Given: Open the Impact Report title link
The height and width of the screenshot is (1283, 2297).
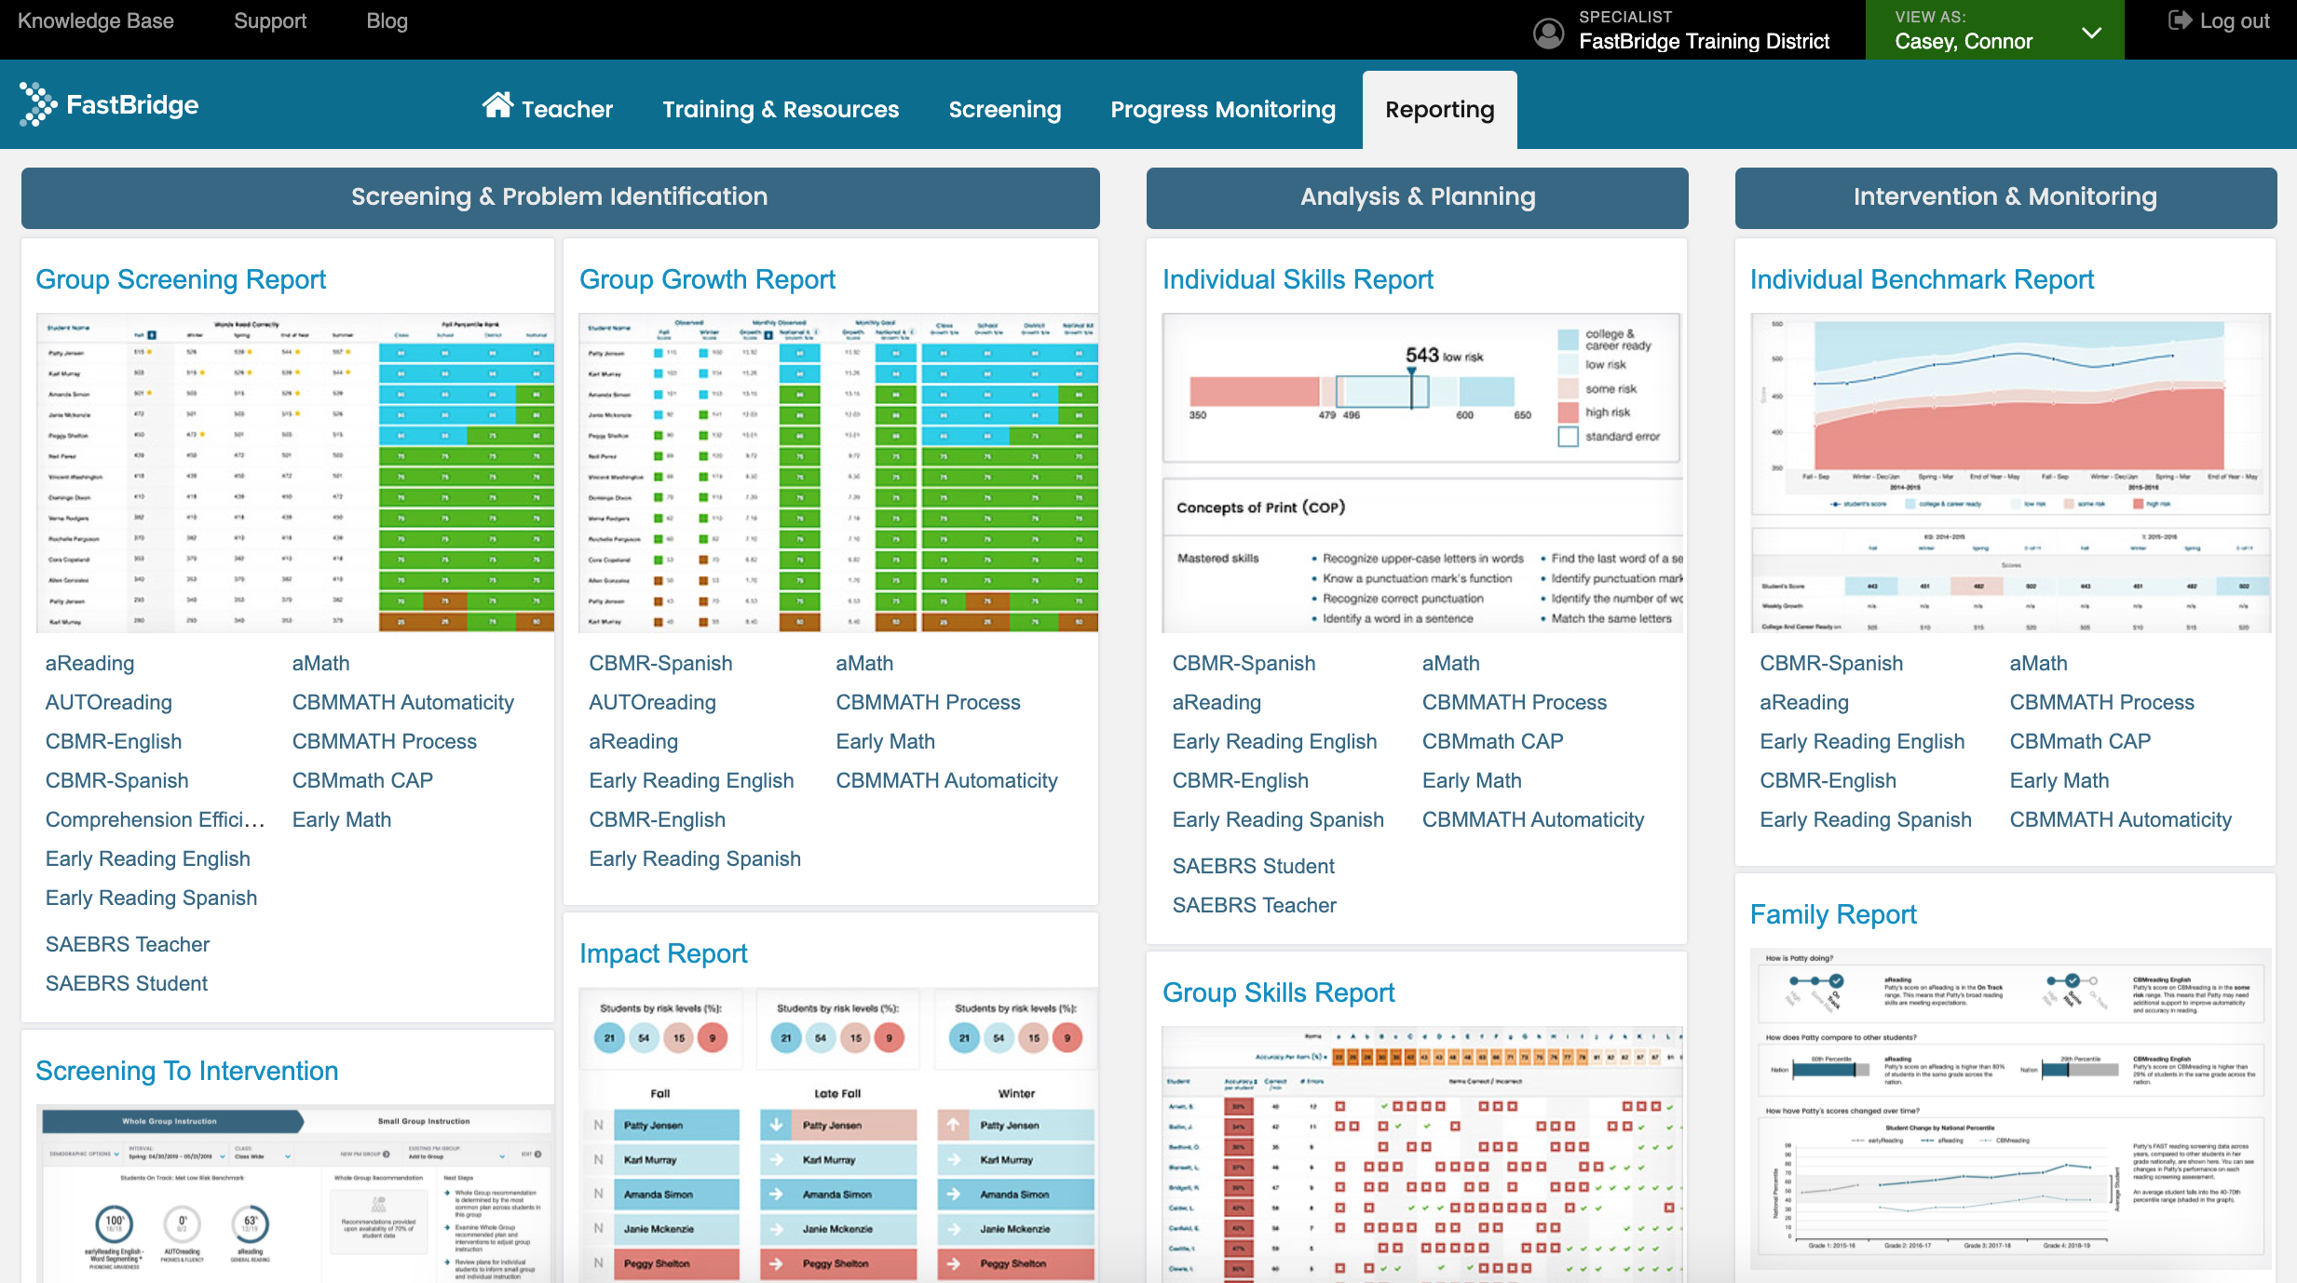Looking at the screenshot, I should (x=663, y=953).
